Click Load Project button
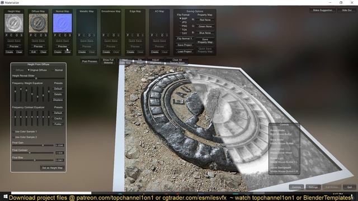 [x=185, y=52]
